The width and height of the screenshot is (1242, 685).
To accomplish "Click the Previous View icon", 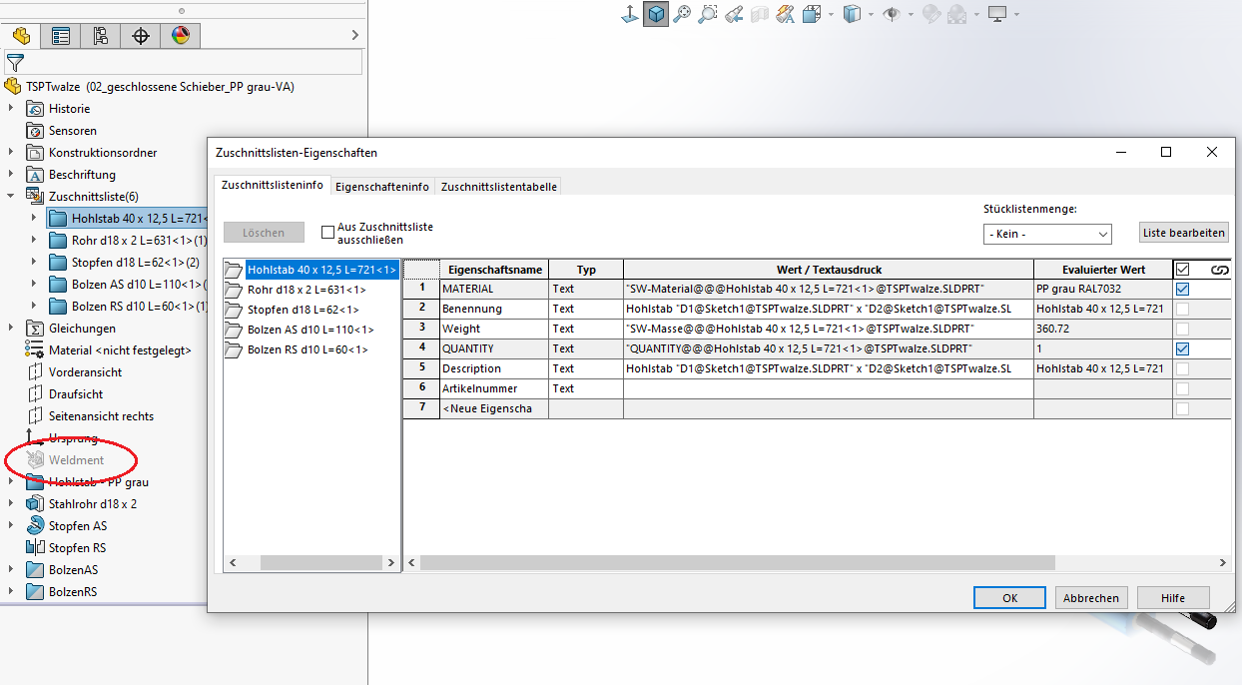I will (x=734, y=14).
